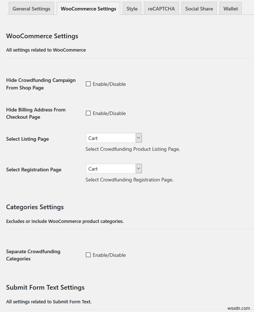The width and height of the screenshot is (254, 312).
Task: Enable Hide Crowdfunding Campaign From Shop Page
Action: (88, 84)
